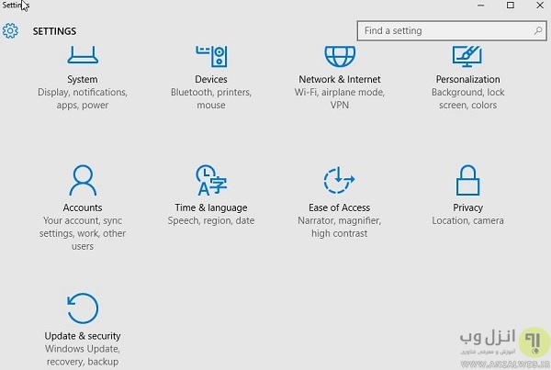Open the Network & Internet globe icon

340,53
